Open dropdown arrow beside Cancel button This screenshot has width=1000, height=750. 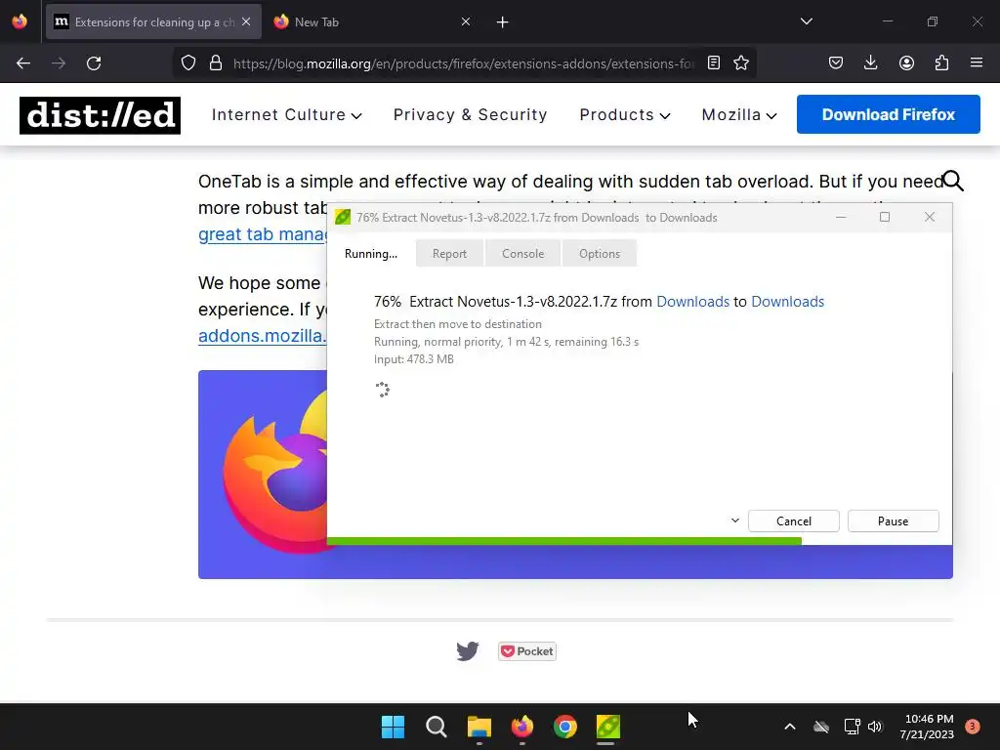[734, 521]
